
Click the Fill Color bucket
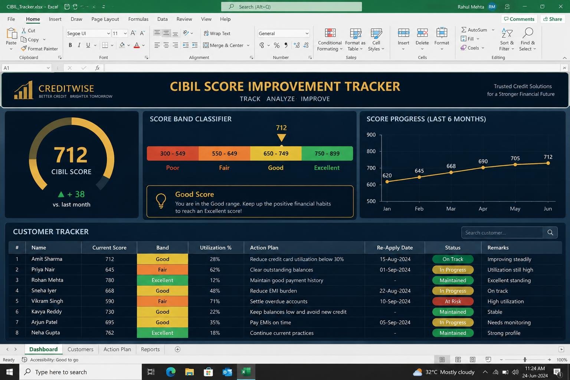122,45
